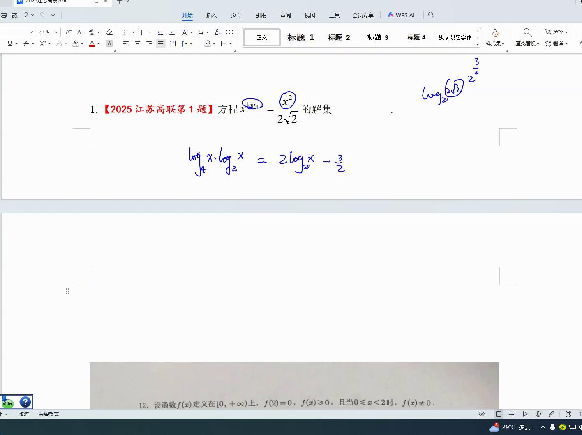Screen dimensions: 582x435
Task: Toggle center paragraph alignment
Action: pos(137,43)
